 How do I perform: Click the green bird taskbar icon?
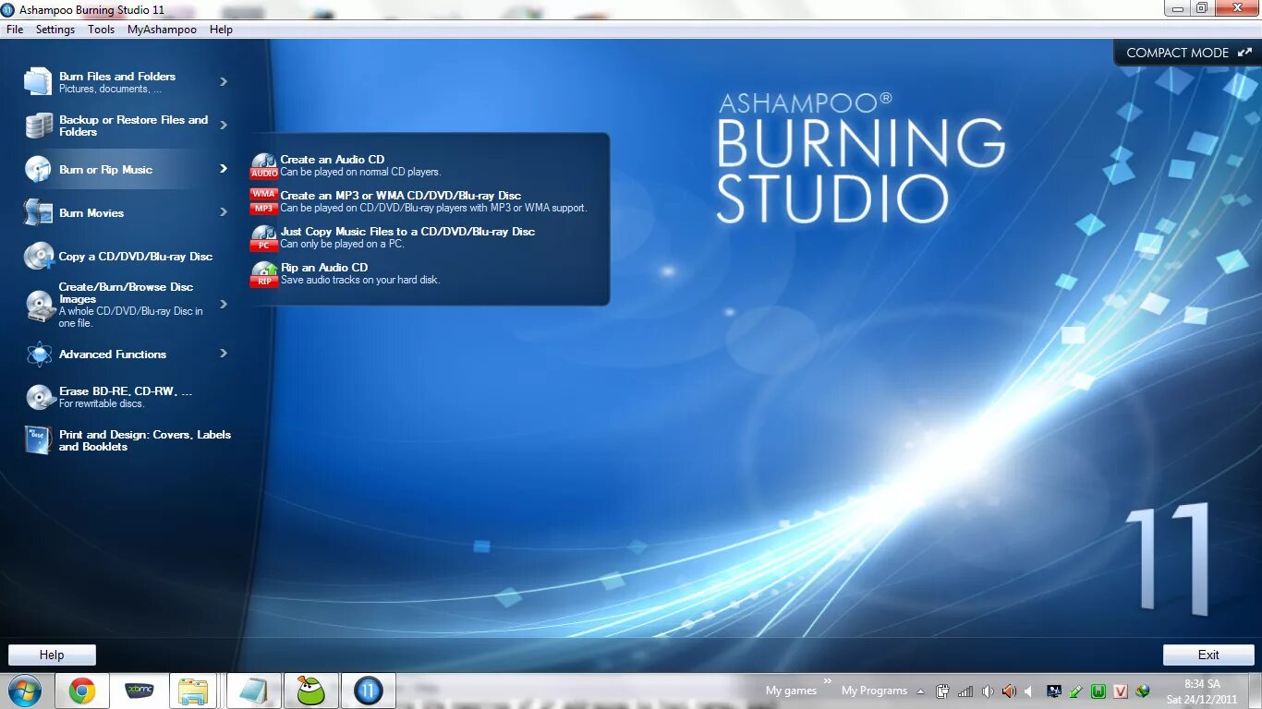(x=310, y=691)
